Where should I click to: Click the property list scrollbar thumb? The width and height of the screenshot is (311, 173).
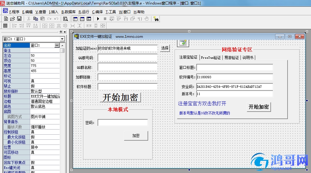click(x=62, y=50)
